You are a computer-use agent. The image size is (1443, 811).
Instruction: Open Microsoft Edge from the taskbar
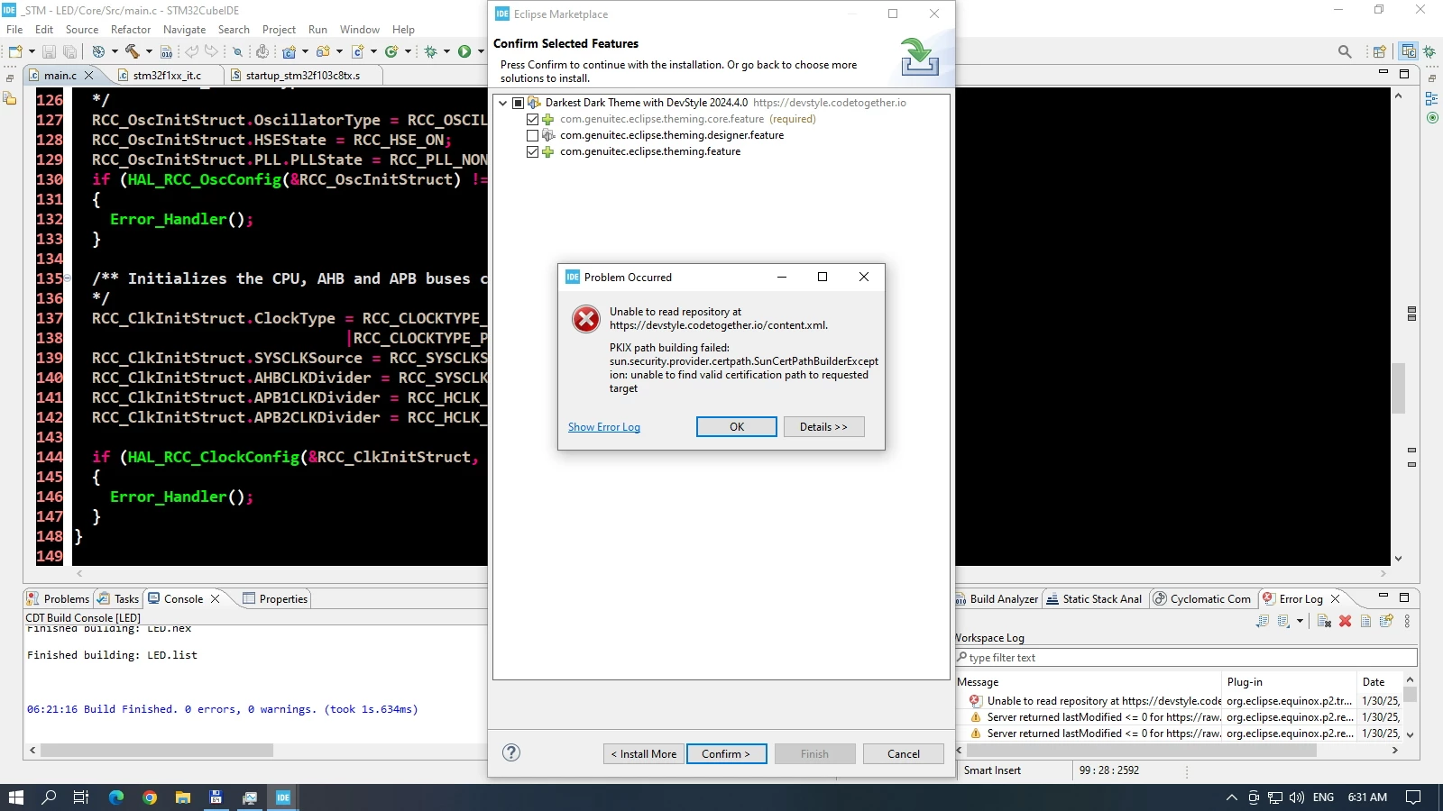pyautogui.click(x=116, y=797)
